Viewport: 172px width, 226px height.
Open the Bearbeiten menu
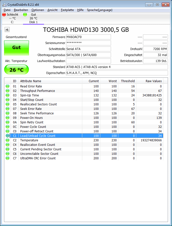21,10
